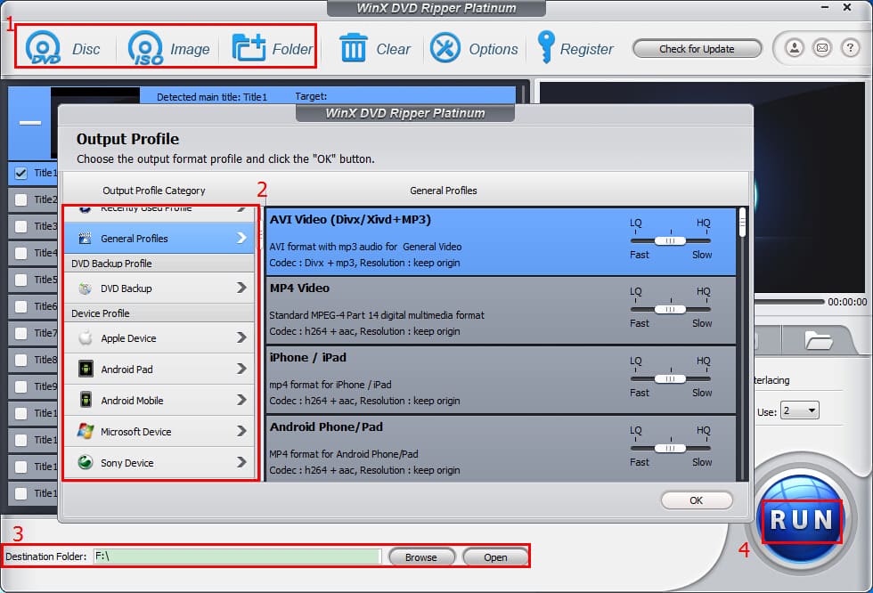Select the Android Phone/Pad profile
The image size is (873, 593).
501,449
